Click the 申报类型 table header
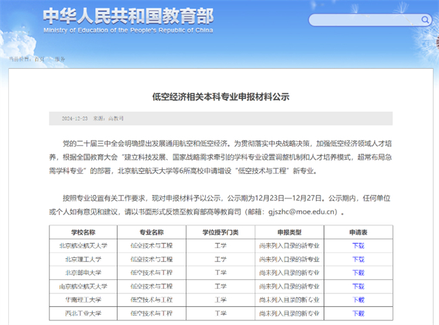This screenshot has width=439, height=325. click(290, 232)
